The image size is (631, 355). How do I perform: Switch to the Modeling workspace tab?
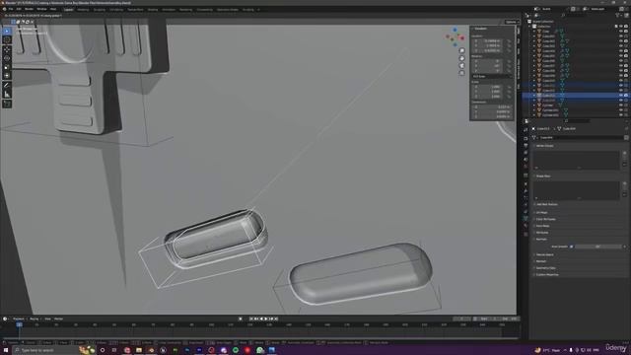83,9
